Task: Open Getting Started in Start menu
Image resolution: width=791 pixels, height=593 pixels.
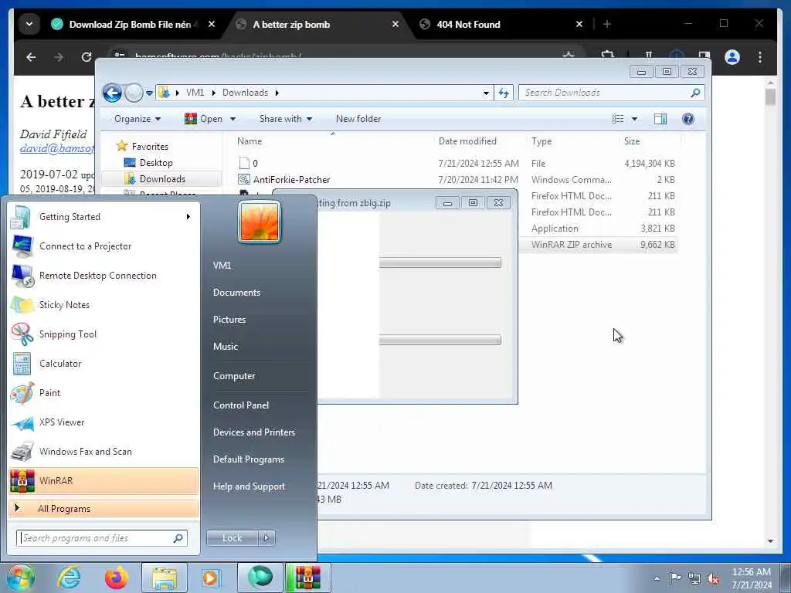Action: click(104, 217)
